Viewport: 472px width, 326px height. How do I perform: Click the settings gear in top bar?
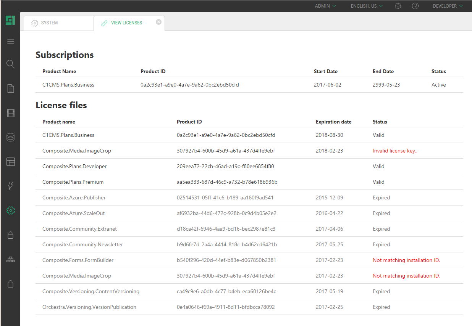pyautogui.click(x=398, y=6)
